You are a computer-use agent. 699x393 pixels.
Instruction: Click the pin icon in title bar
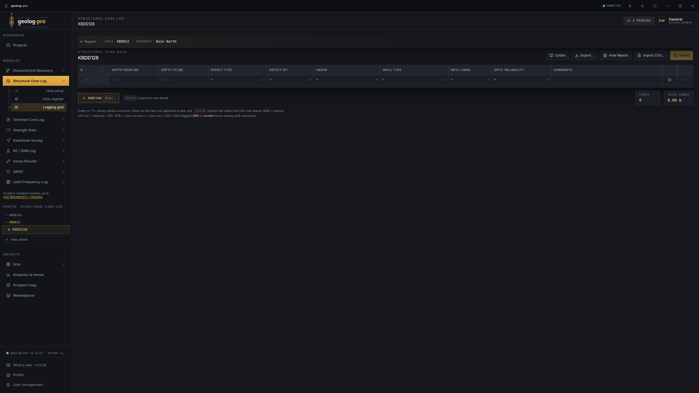pyautogui.click(x=630, y=6)
